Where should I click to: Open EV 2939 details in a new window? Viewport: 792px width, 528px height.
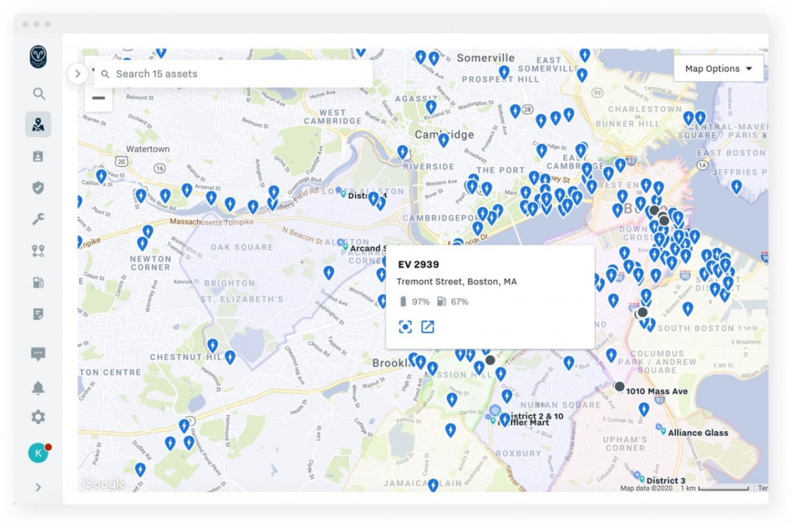point(428,327)
